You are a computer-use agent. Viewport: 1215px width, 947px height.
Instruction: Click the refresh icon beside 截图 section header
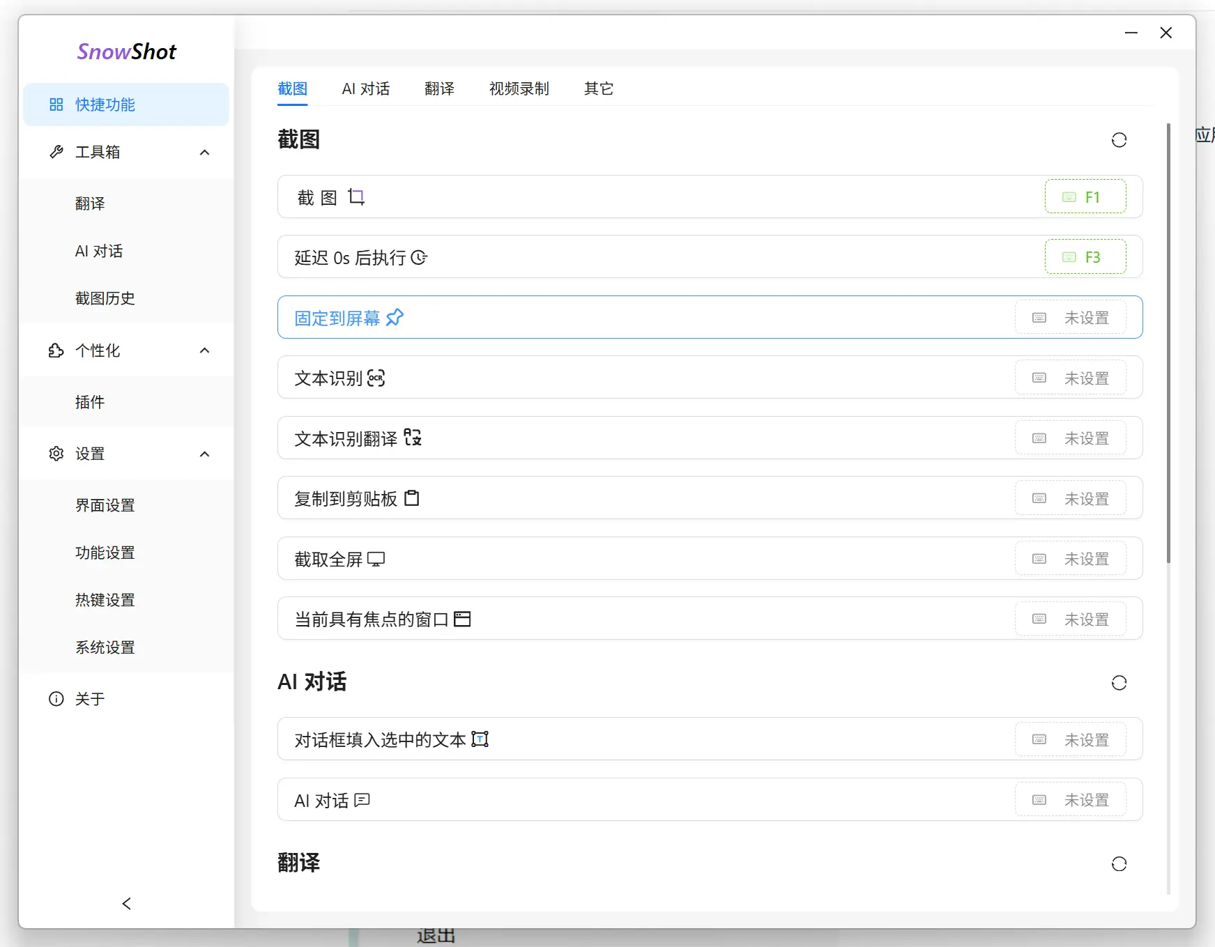[x=1120, y=139]
